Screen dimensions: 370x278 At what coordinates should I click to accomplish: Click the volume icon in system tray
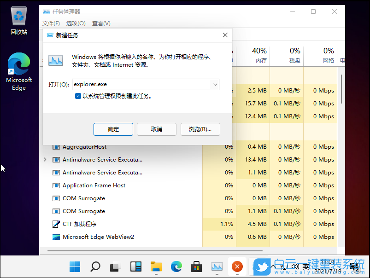point(295,266)
